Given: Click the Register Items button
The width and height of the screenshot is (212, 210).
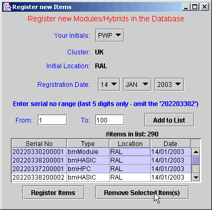Looking at the screenshot, I should click(x=53, y=192).
